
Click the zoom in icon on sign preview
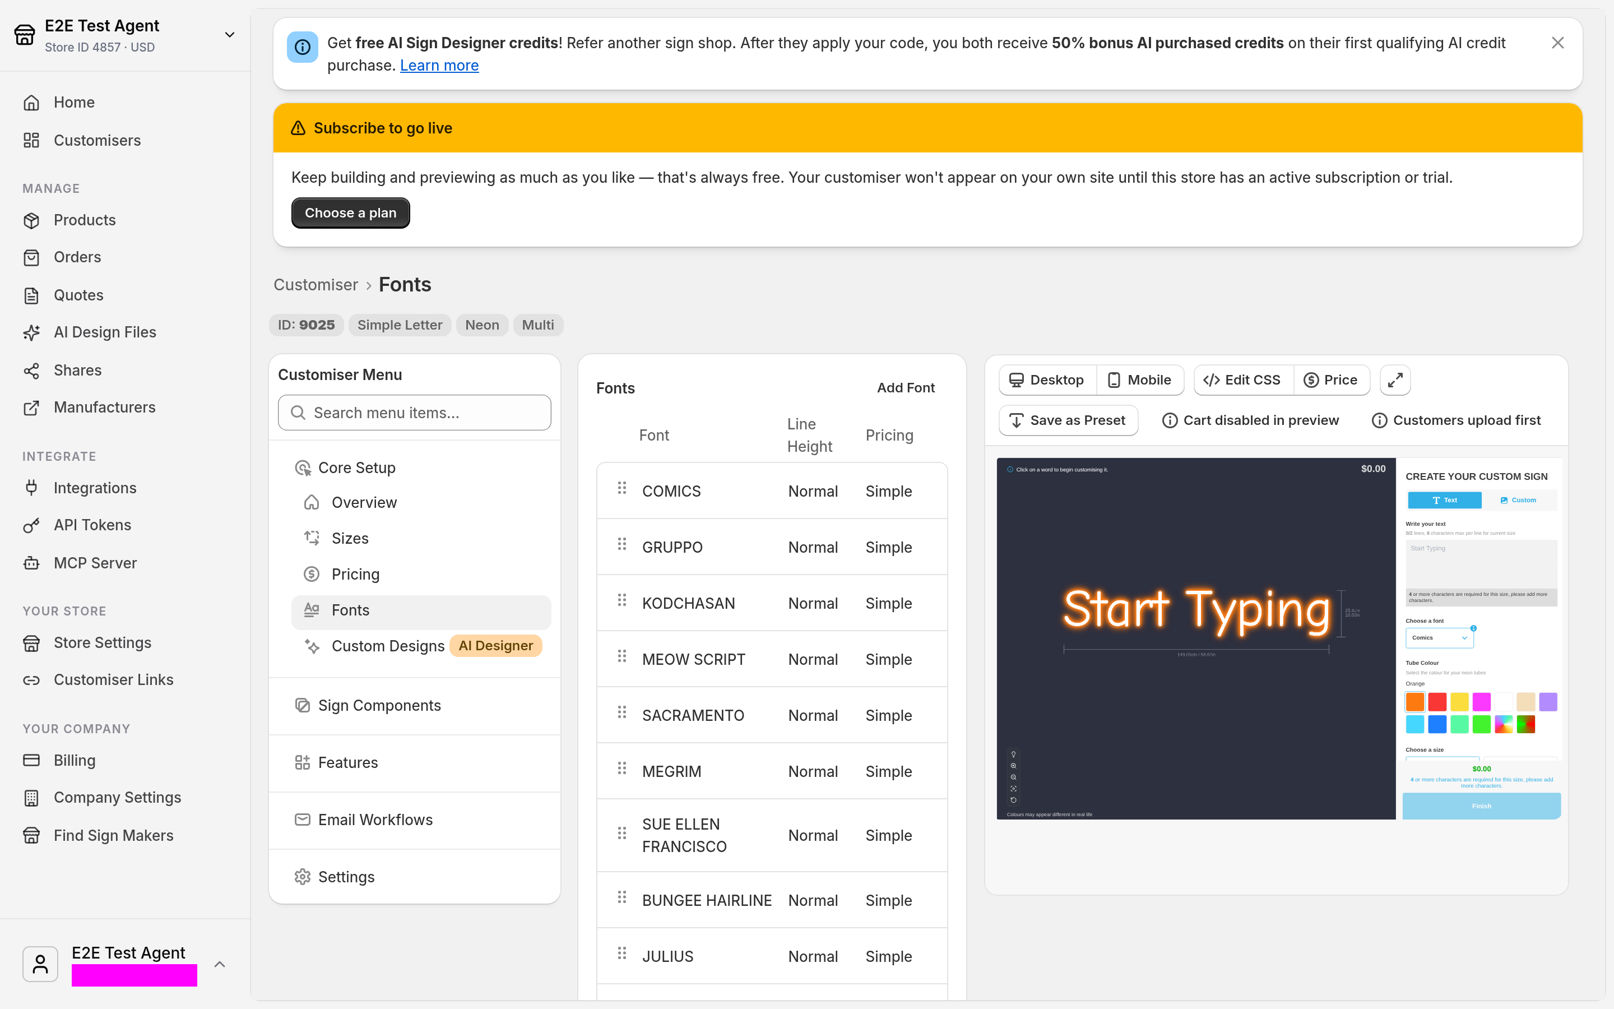[x=1013, y=766]
